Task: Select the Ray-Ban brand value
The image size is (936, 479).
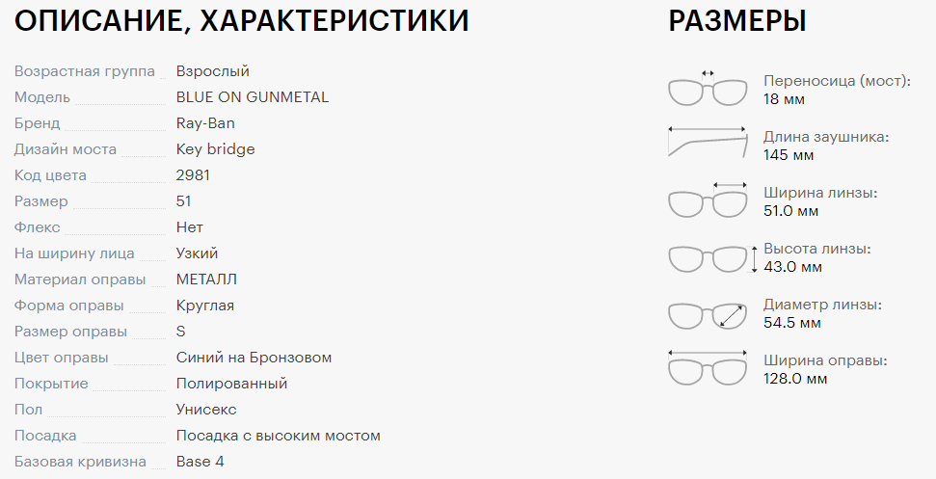Action: coord(205,122)
